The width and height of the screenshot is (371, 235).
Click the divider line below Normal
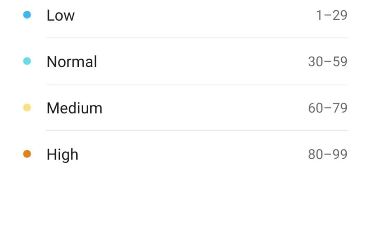[x=197, y=84]
